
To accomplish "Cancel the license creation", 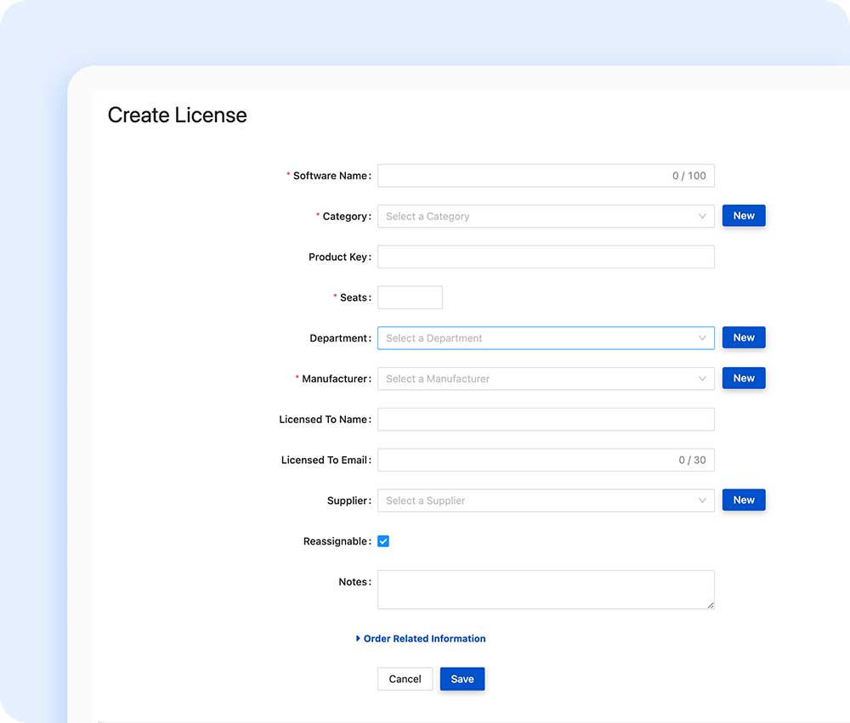I will (405, 679).
